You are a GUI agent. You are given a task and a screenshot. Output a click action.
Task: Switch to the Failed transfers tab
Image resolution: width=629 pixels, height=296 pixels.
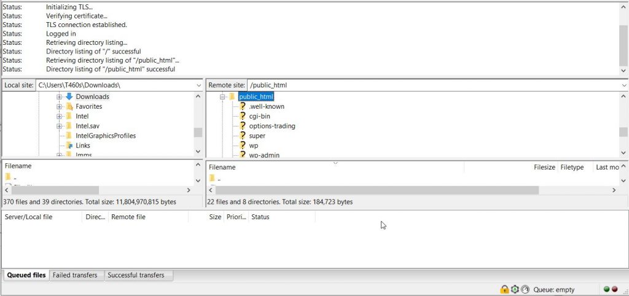coord(75,275)
